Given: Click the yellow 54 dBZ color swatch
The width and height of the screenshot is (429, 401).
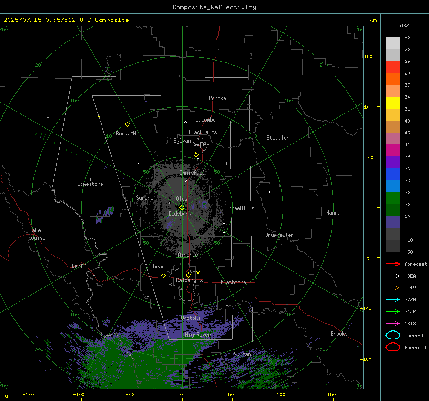Looking at the screenshot, I should click(x=393, y=103).
